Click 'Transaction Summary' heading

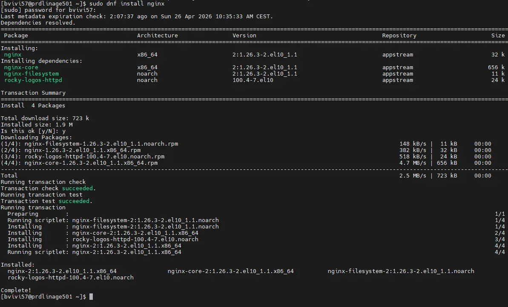[x=33, y=93]
